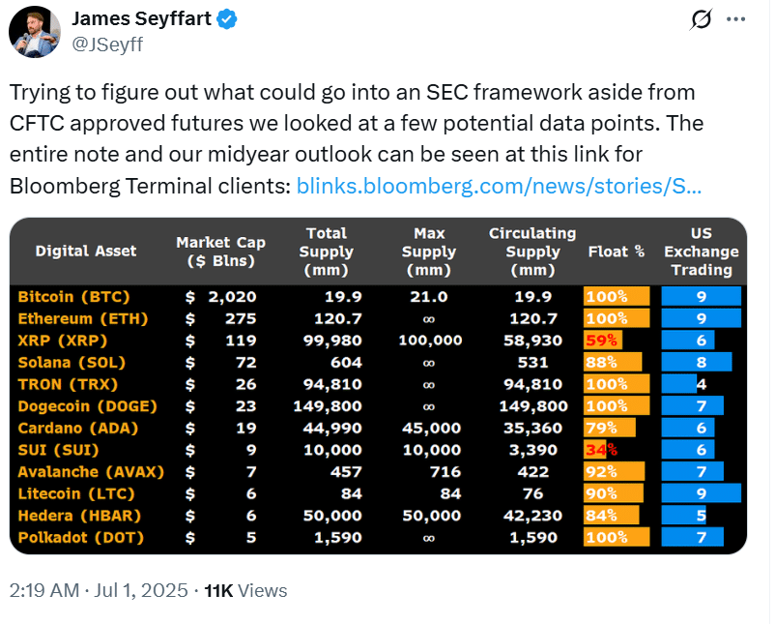The height and width of the screenshot is (624, 775).
Task: Open the James Seyffart display name
Action: coord(143,19)
